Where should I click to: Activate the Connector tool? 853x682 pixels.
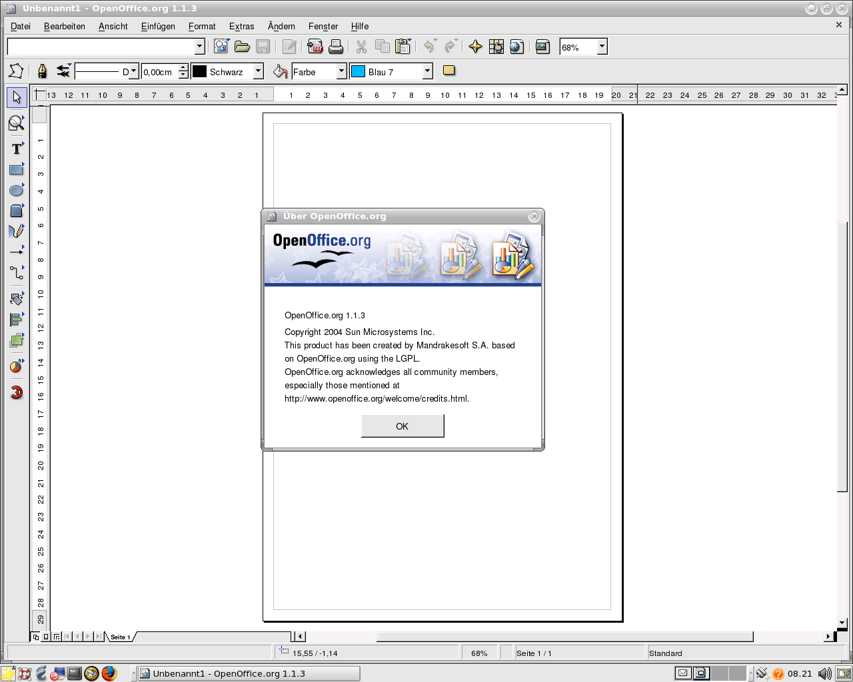tap(17, 272)
